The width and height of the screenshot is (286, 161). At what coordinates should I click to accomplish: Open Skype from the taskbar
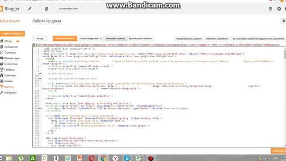click(x=127, y=158)
